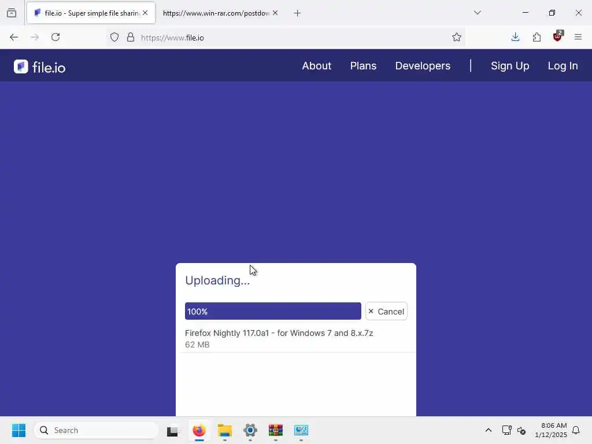Go to the Developers page
The width and height of the screenshot is (592, 444).
(x=423, y=66)
